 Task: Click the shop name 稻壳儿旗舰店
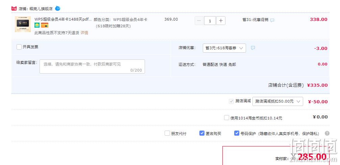coord(41,9)
